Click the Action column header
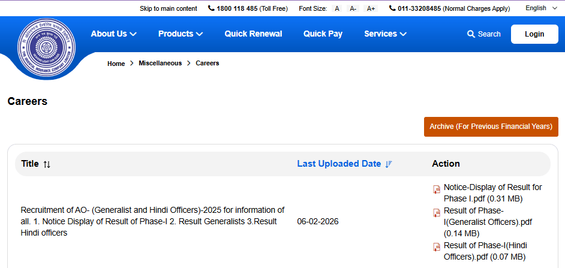 446,164
